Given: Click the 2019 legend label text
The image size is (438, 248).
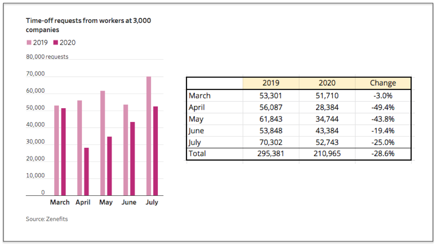Looking at the screenshot, I should 41,43.
